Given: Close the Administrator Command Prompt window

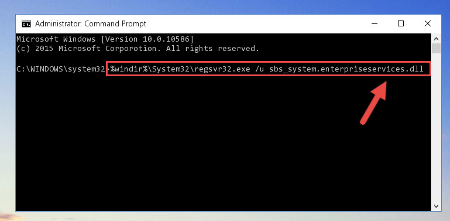Looking at the screenshot, I should 428,24.
